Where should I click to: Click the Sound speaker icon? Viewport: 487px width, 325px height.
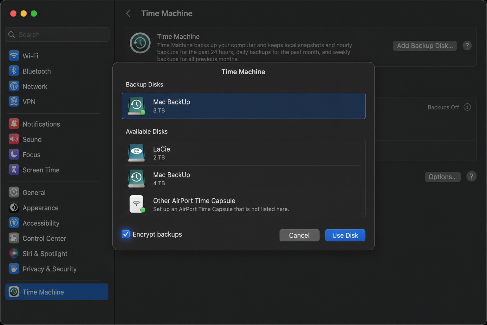coord(14,139)
